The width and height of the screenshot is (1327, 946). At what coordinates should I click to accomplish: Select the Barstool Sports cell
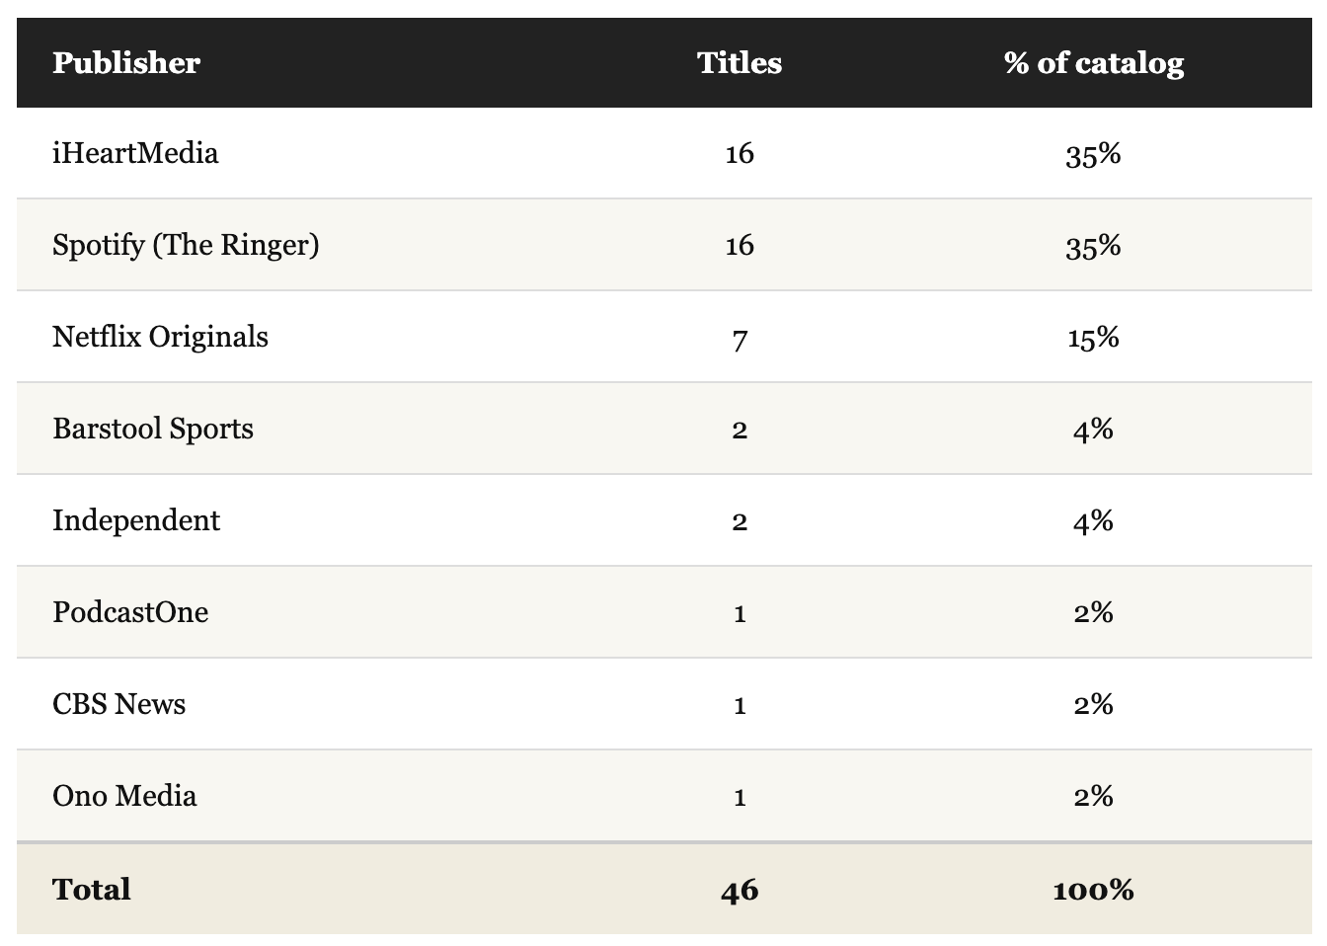153,429
